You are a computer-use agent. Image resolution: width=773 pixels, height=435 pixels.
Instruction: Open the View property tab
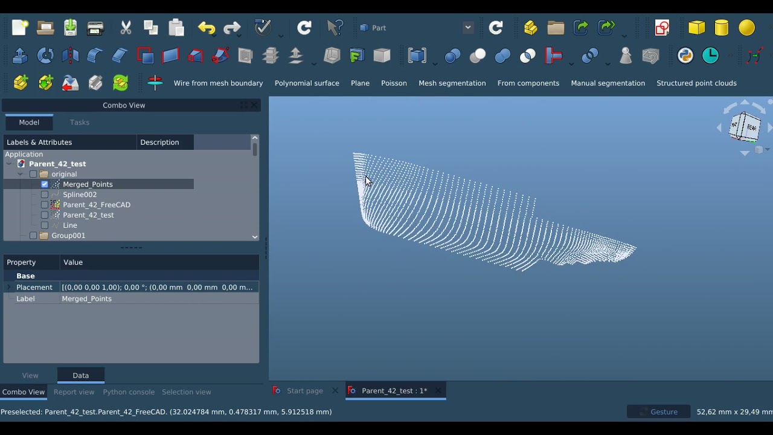(x=30, y=375)
